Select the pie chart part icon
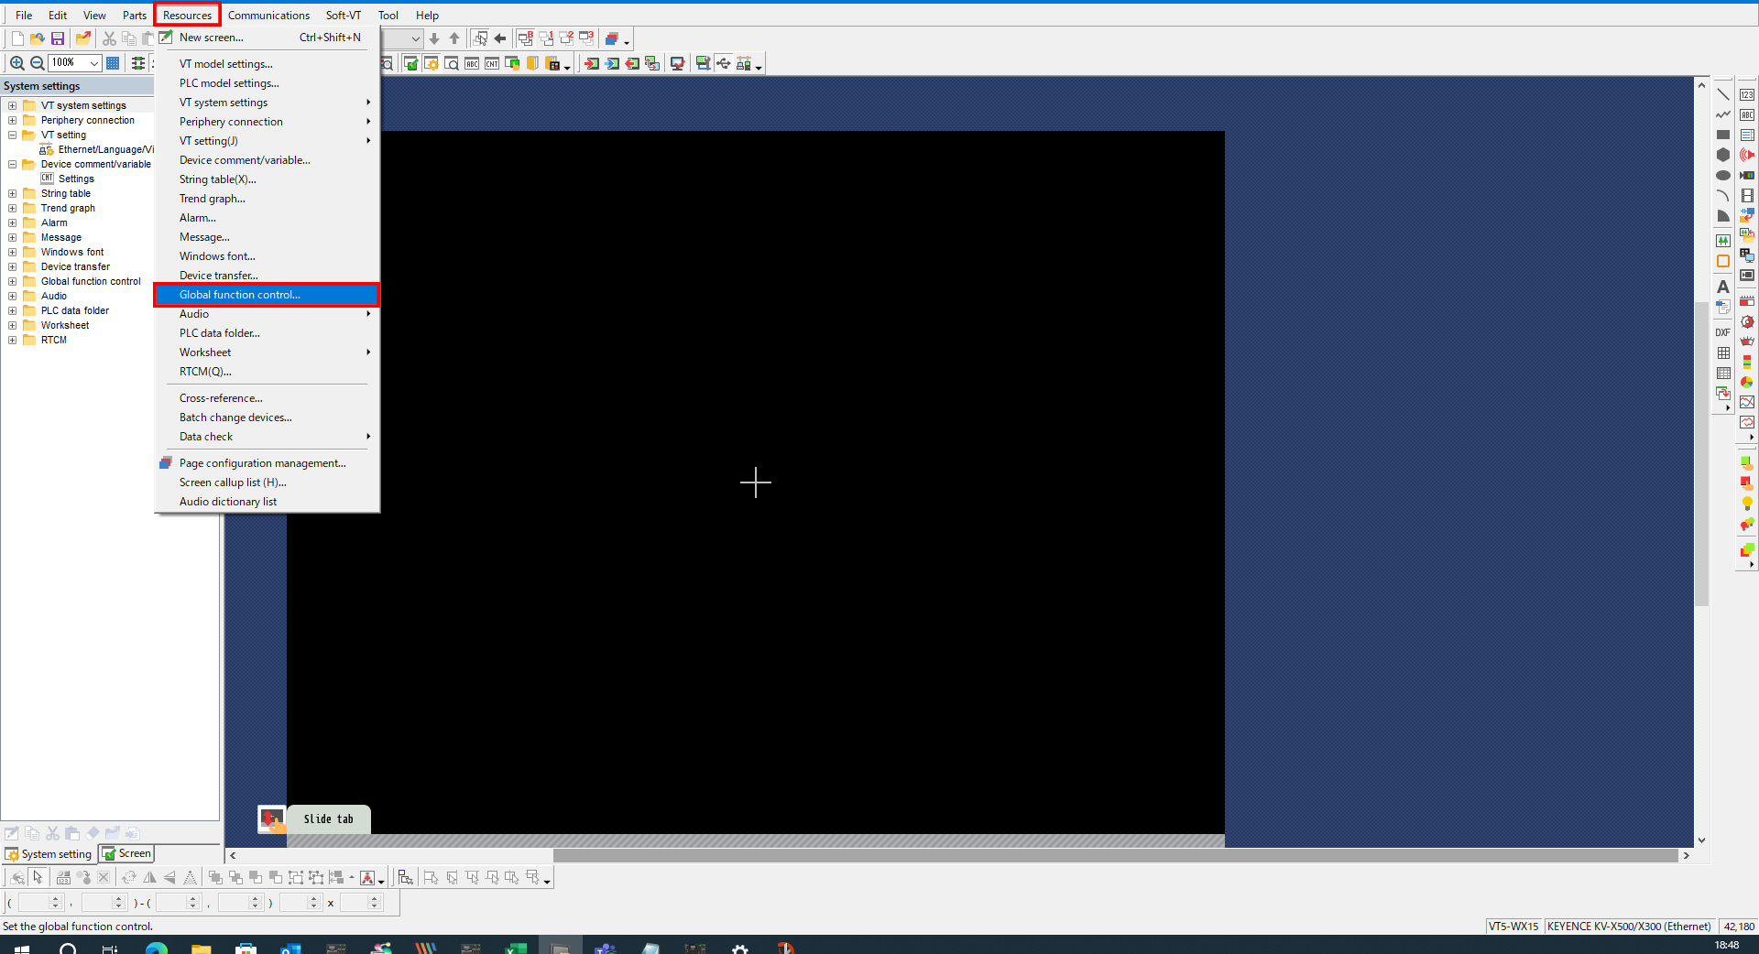 pyautogui.click(x=1747, y=382)
